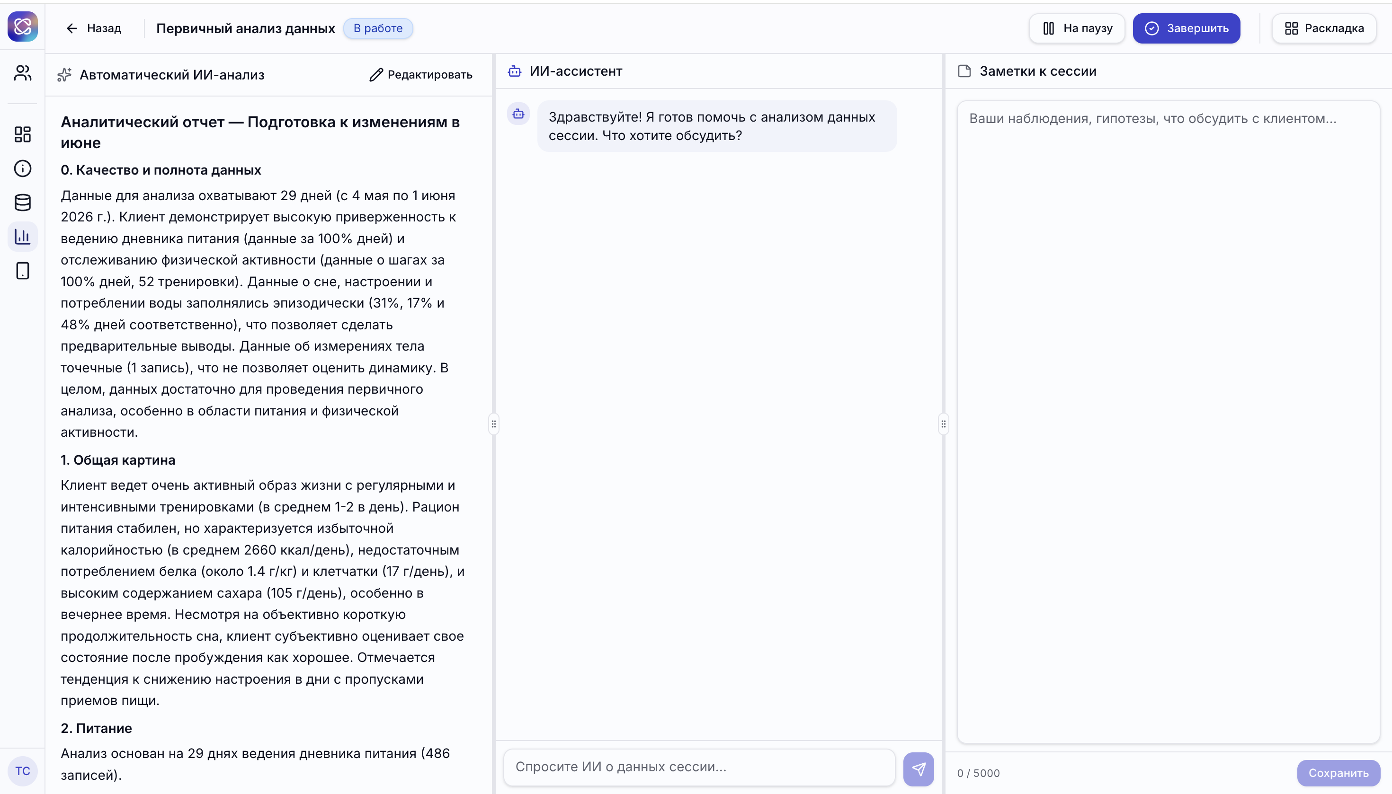Go back with the Назад button
The image size is (1392, 794).
pyautogui.click(x=93, y=28)
